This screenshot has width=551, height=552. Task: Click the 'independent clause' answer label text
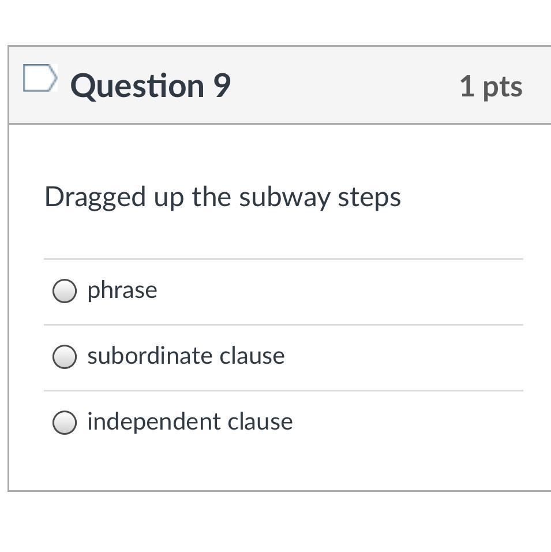coord(190,422)
